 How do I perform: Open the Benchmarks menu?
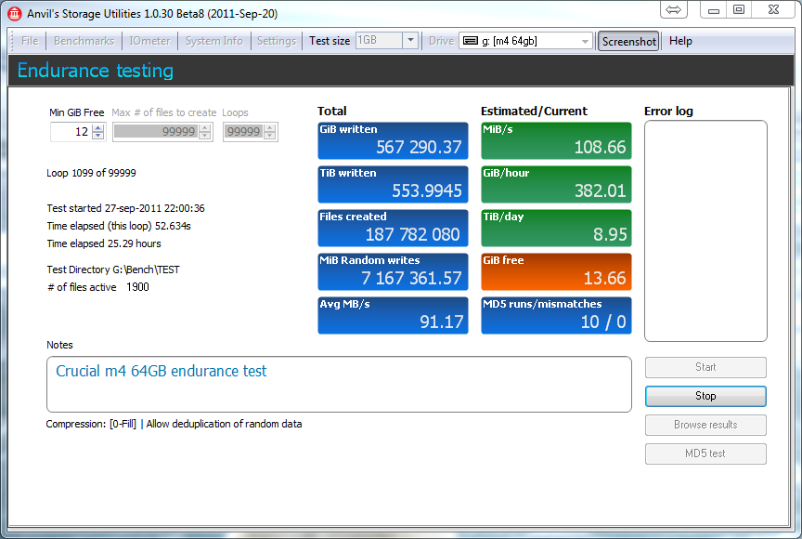click(x=84, y=41)
